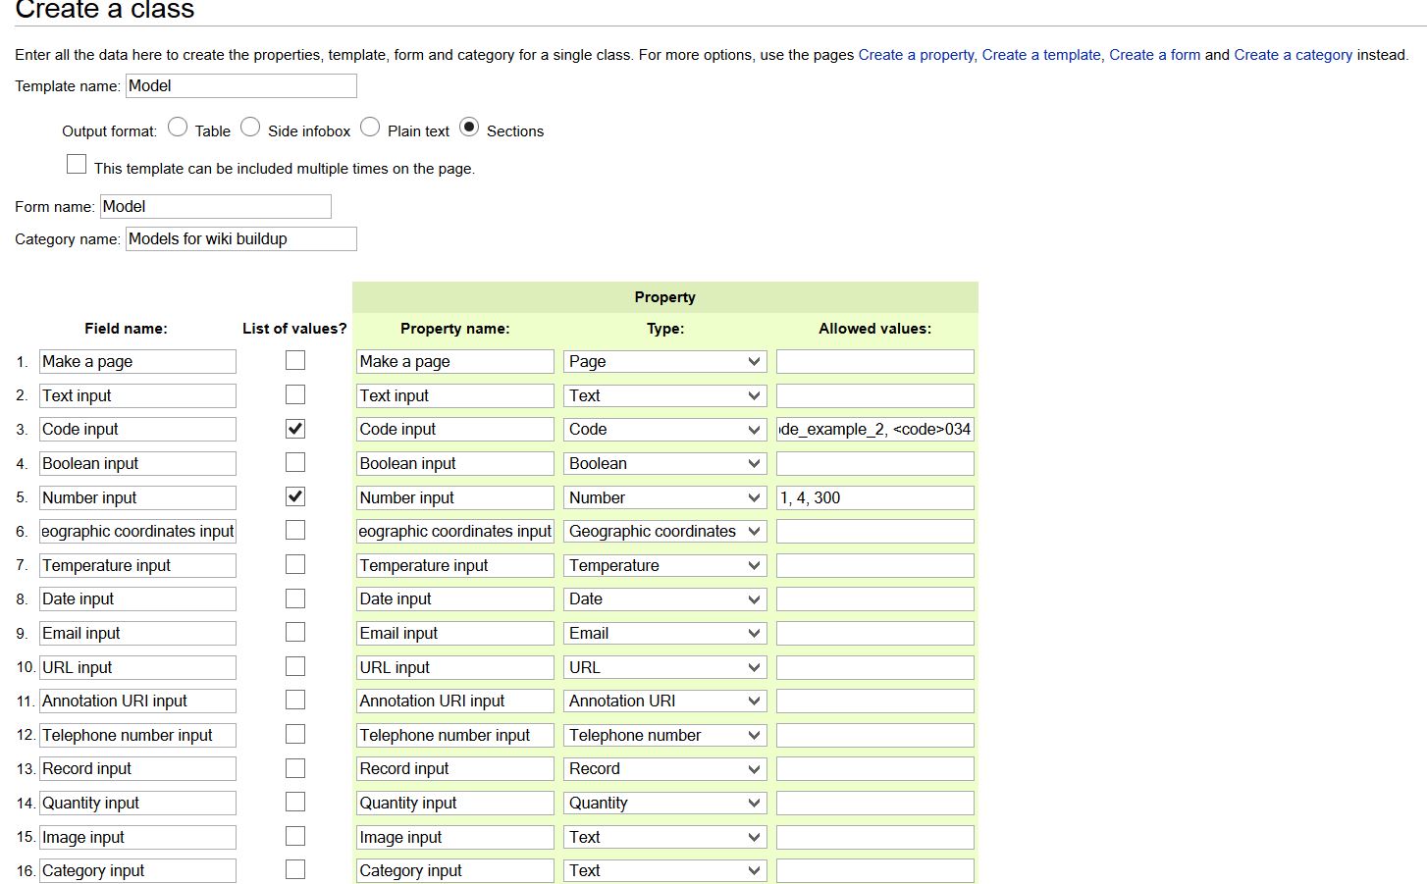1427x884 pixels.
Task: Expand the Geographic coordinates type dropdown
Action: click(x=664, y=531)
